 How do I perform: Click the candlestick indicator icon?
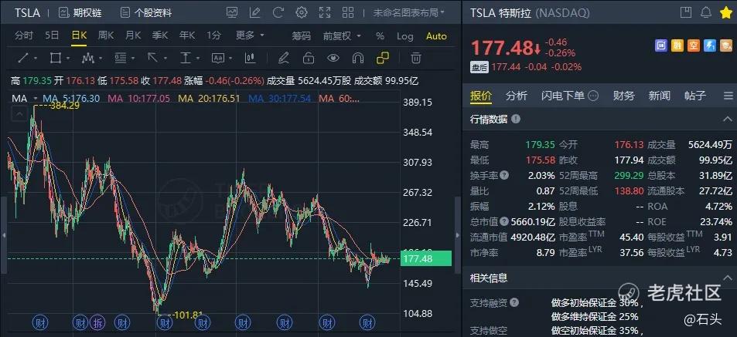click(x=250, y=58)
